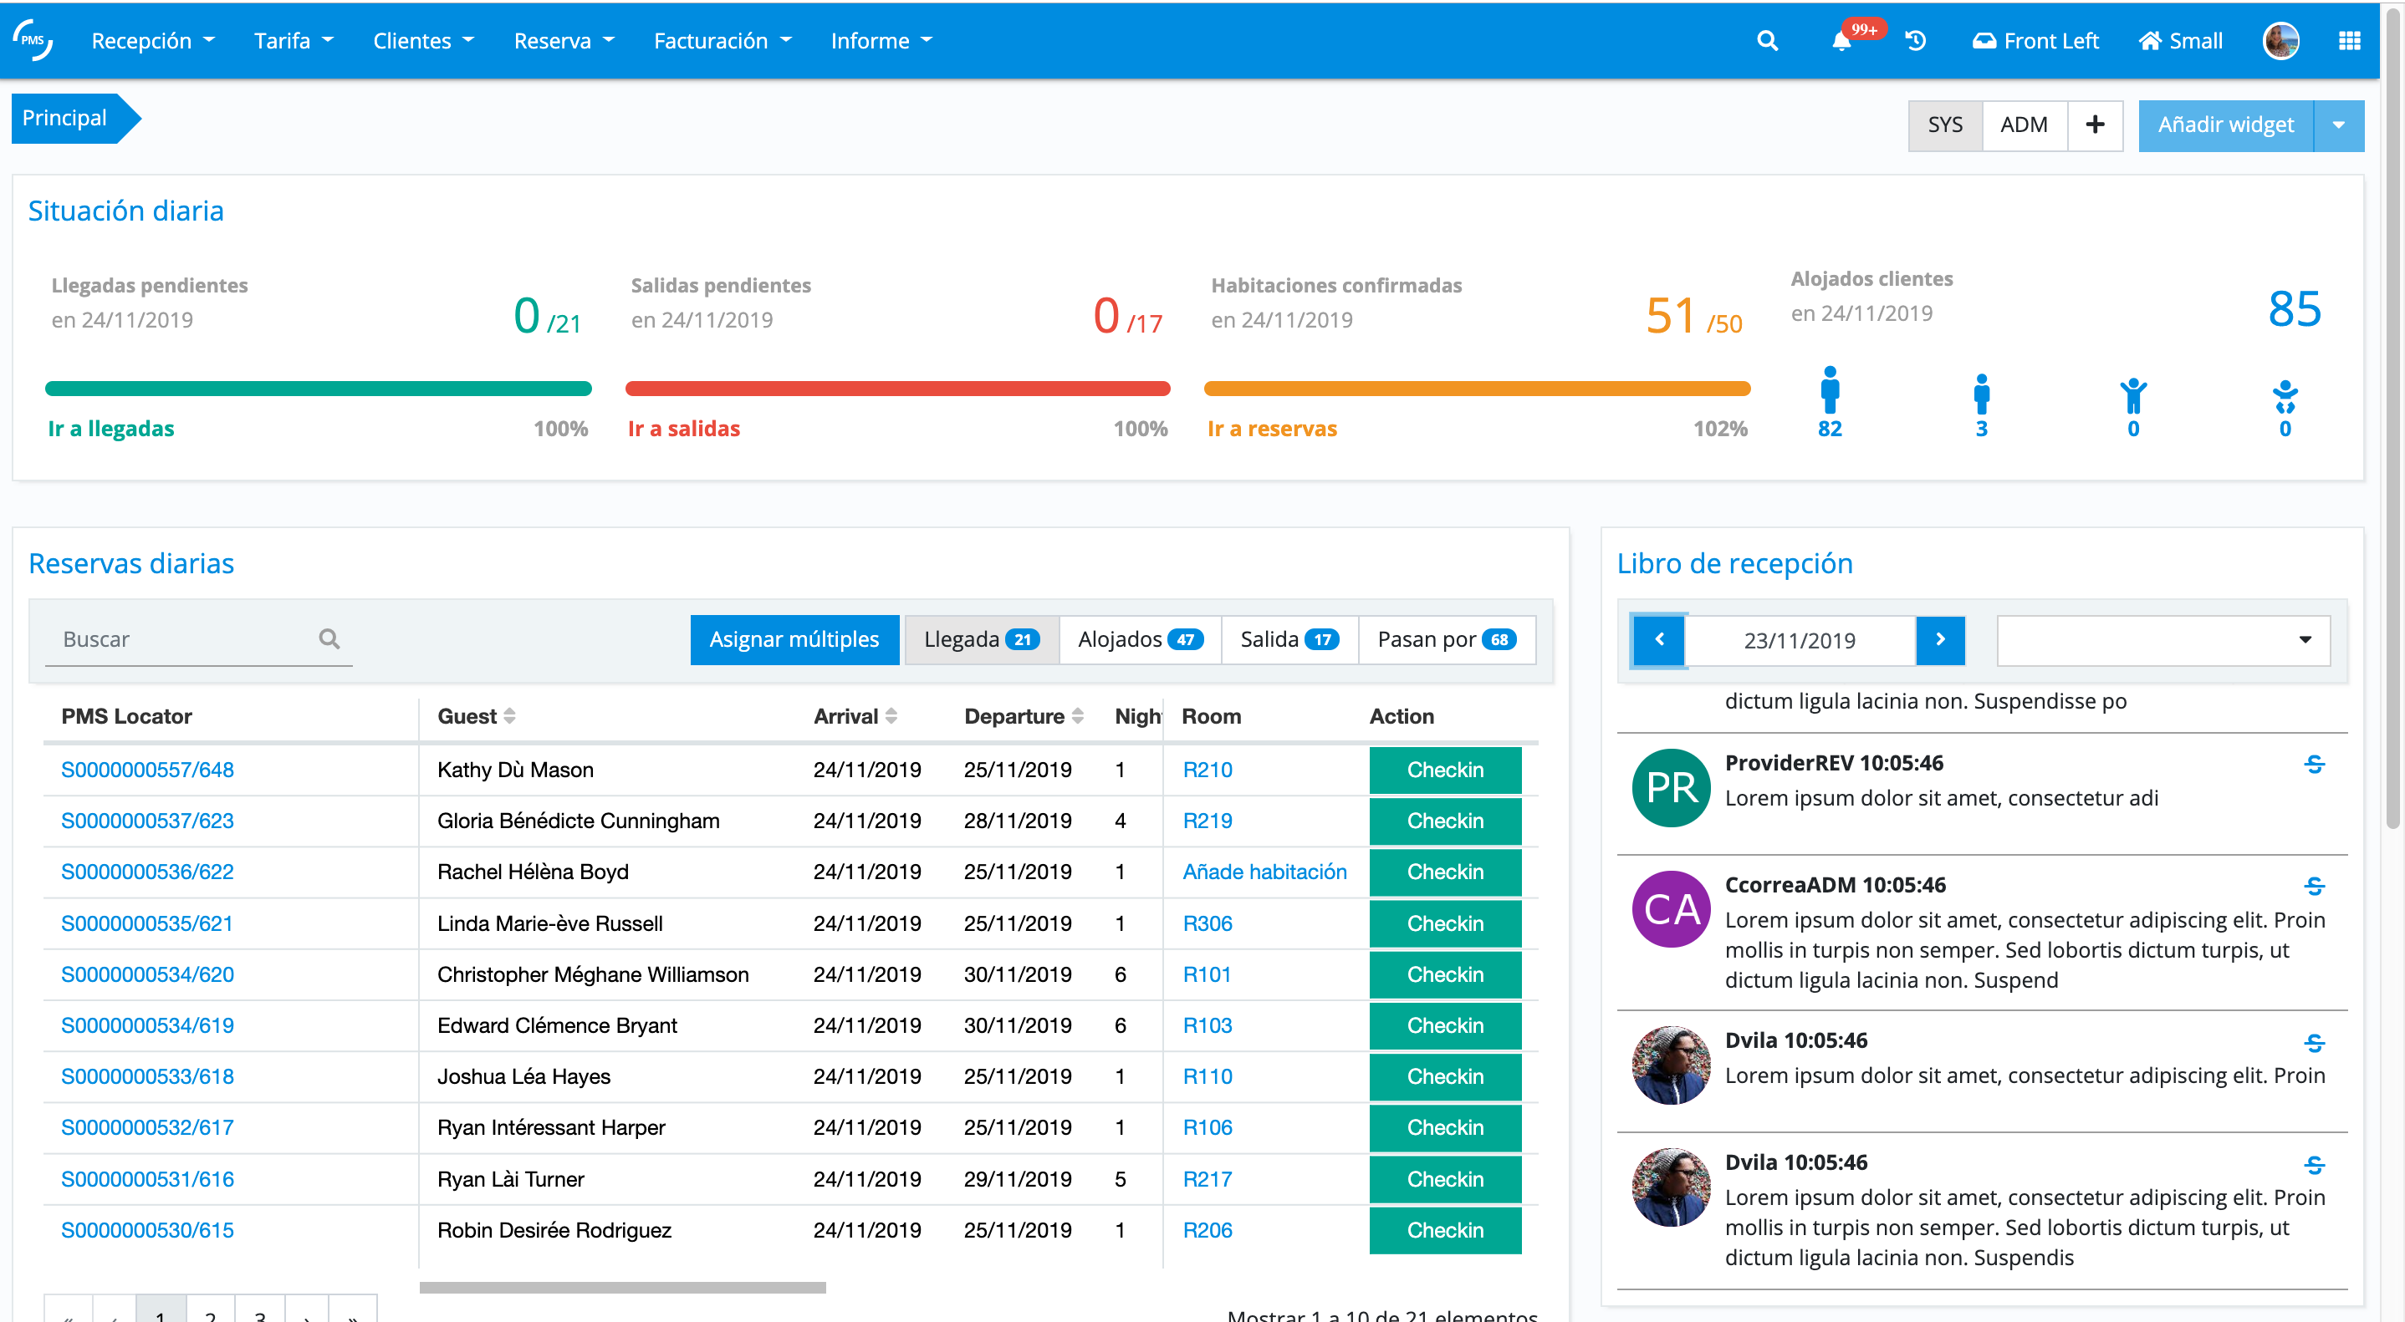Screen dimensions: 2405x1322
Task: Click the PMS logo icon
Action: [x=33, y=40]
